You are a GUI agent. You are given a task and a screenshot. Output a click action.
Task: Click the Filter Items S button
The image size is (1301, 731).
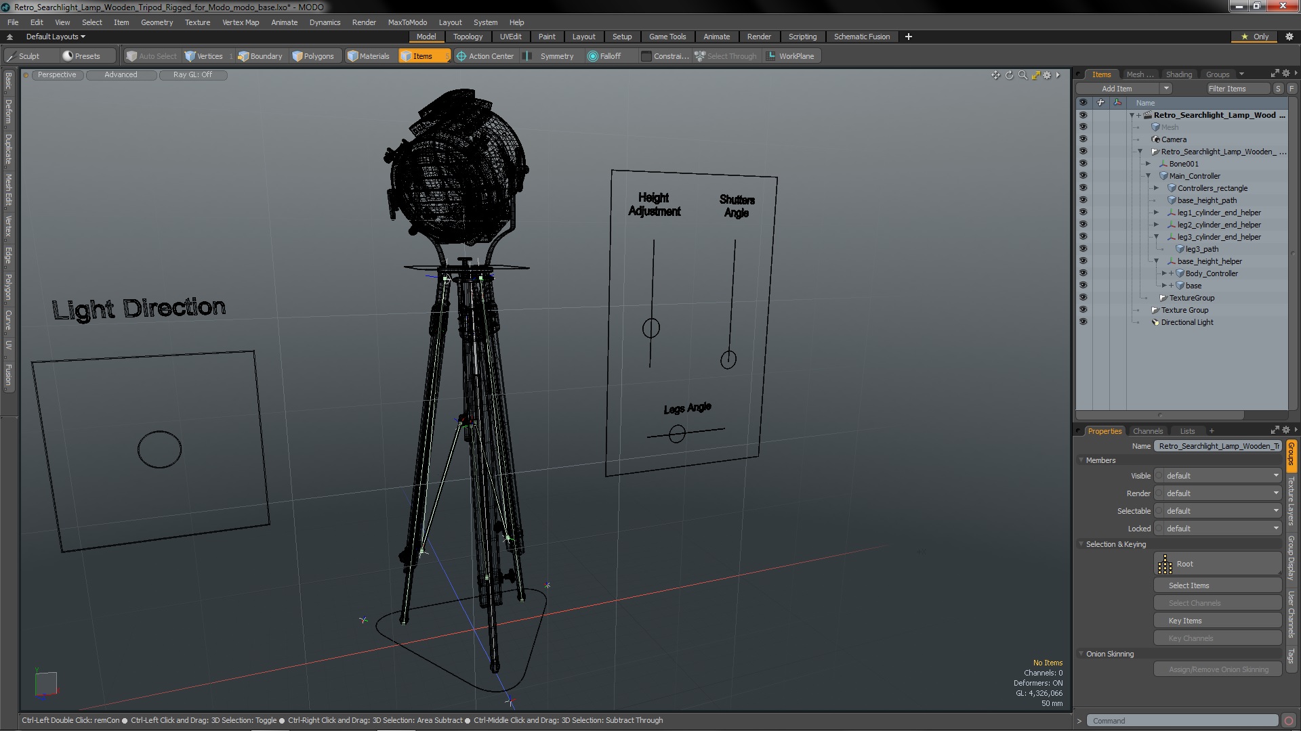(x=1278, y=89)
